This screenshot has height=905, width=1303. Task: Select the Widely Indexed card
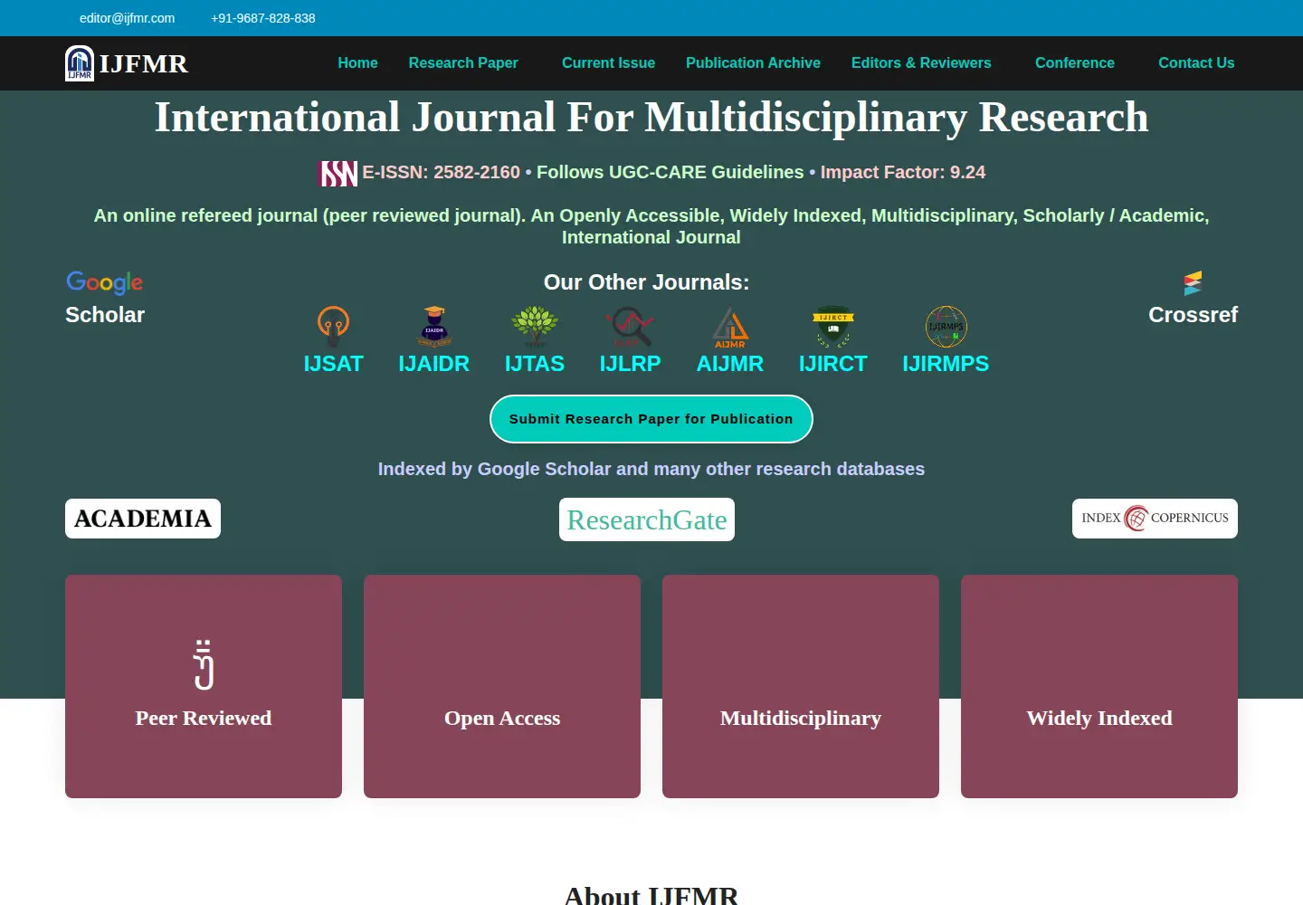pyautogui.click(x=1099, y=686)
